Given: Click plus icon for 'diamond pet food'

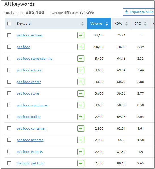Looking at the screenshot, I should (x=81, y=163).
